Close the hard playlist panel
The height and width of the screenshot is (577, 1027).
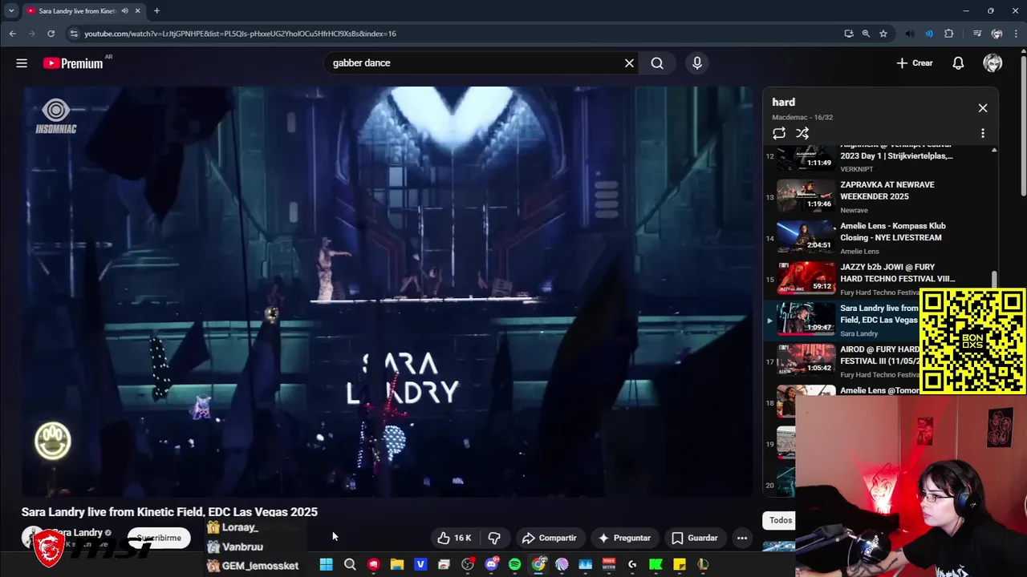coord(983,108)
